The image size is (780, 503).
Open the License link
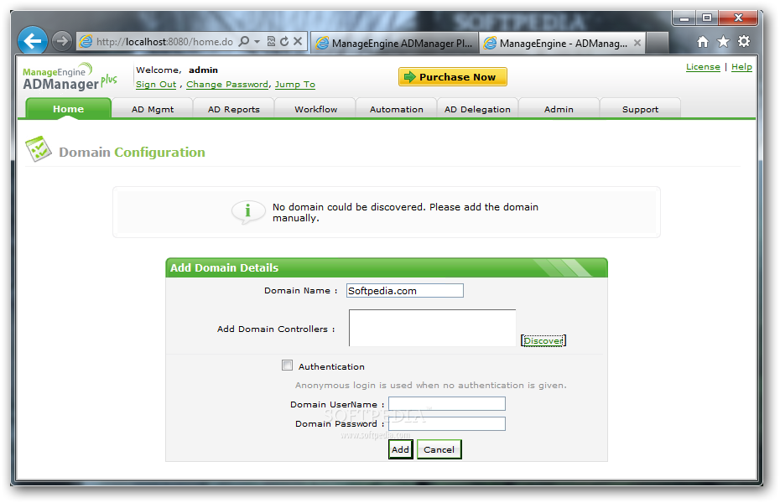coord(703,67)
